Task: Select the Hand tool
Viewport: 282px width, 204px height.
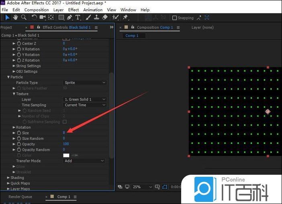Action: 16,17
